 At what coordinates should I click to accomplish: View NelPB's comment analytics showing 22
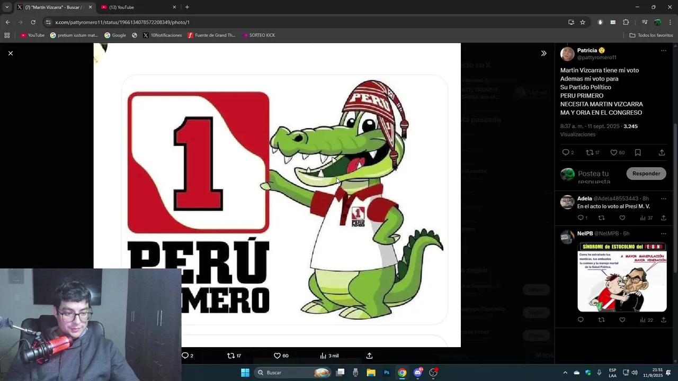646,320
